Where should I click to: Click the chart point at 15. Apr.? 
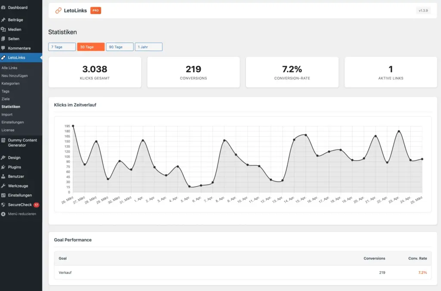click(x=306, y=135)
